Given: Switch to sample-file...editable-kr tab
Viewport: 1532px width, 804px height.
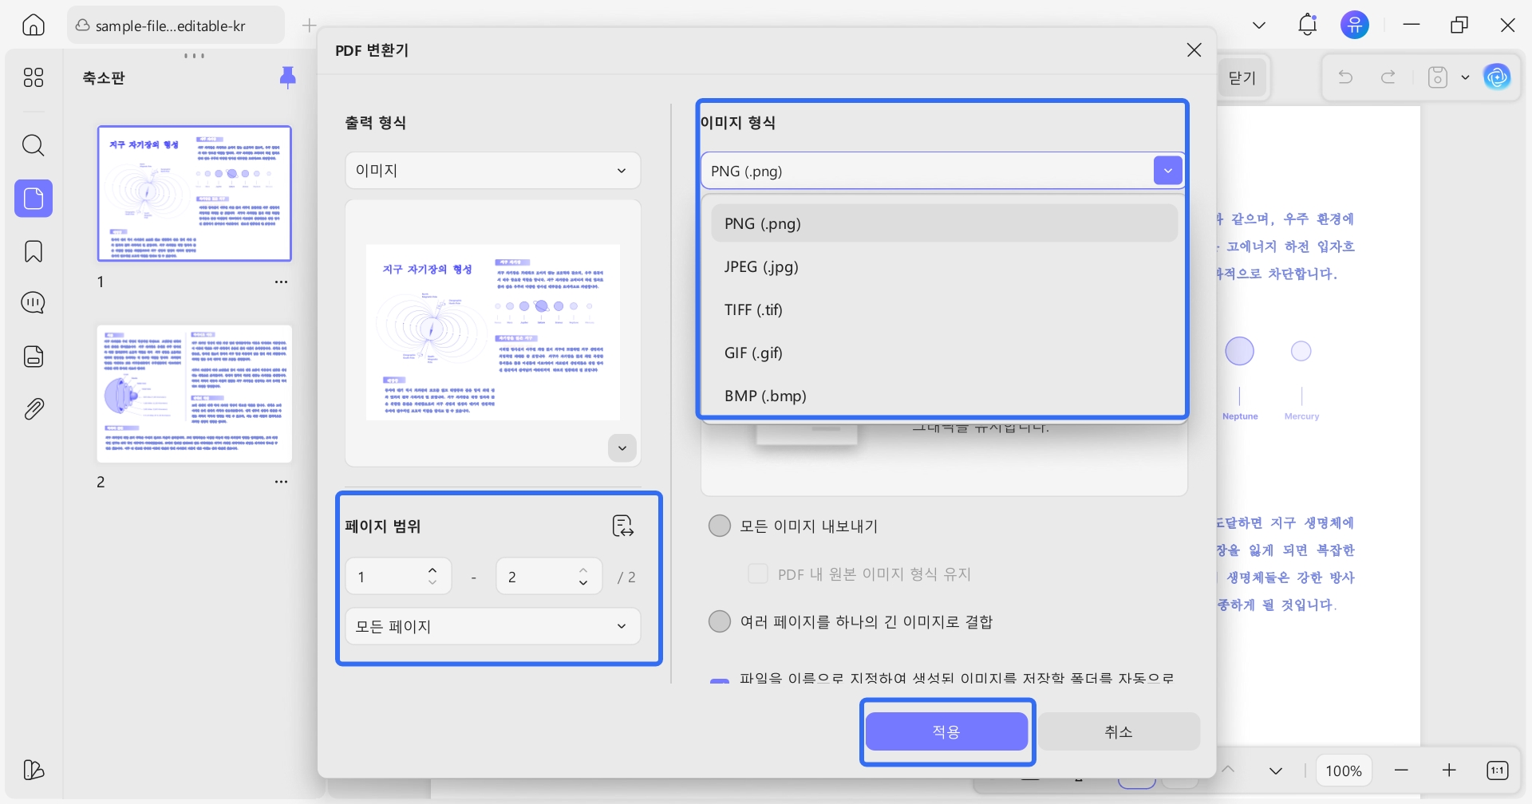Looking at the screenshot, I should pos(176,26).
